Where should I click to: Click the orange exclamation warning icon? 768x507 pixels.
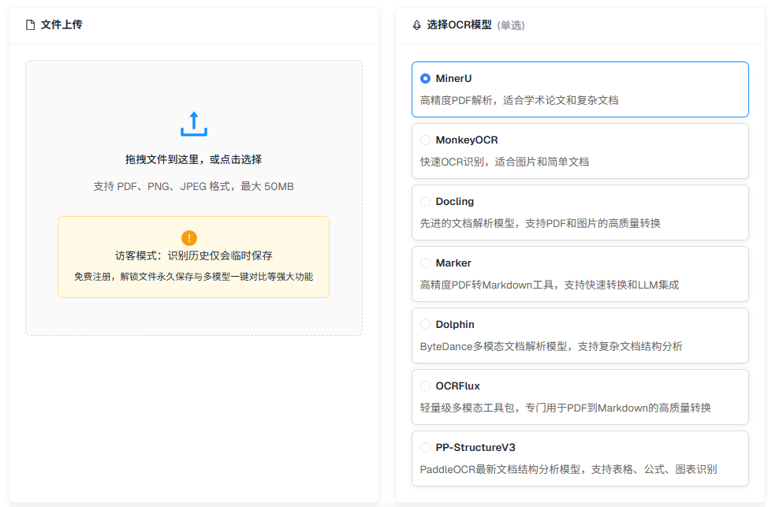(189, 238)
